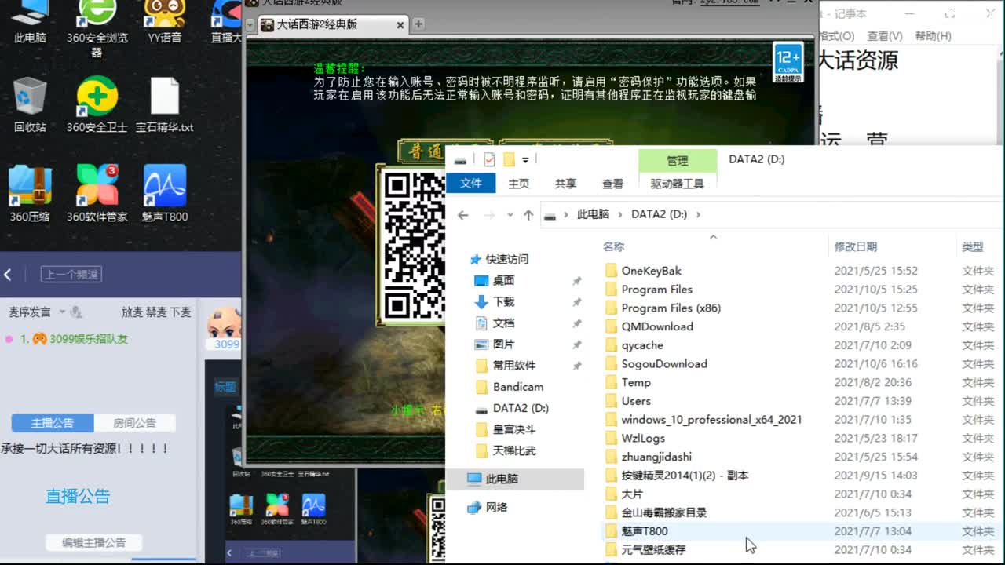The image size is (1005, 565).
Task: Select 常用软件 in navigation pane
Action: pos(506,366)
